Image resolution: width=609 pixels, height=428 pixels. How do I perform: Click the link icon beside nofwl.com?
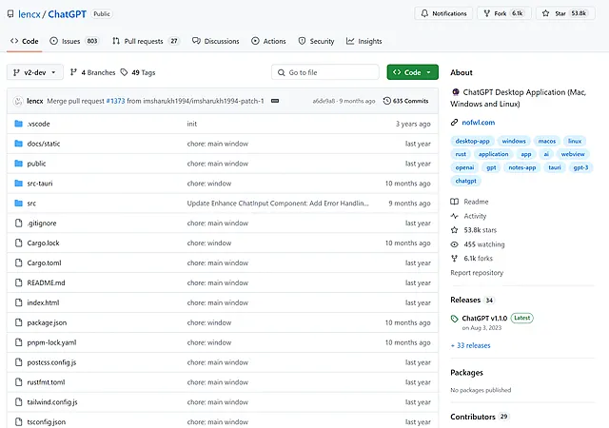[x=454, y=123]
